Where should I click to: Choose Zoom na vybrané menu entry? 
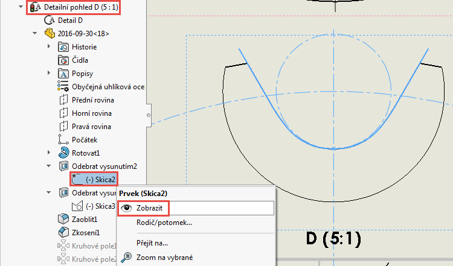(165, 258)
